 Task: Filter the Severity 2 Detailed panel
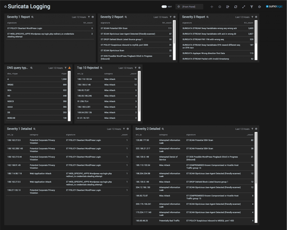tap(253, 129)
